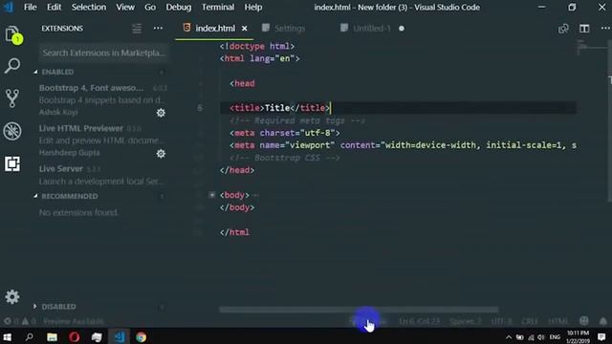Click the horizontal editor scrollbar
The image size is (612, 344).
coord(359,310)
